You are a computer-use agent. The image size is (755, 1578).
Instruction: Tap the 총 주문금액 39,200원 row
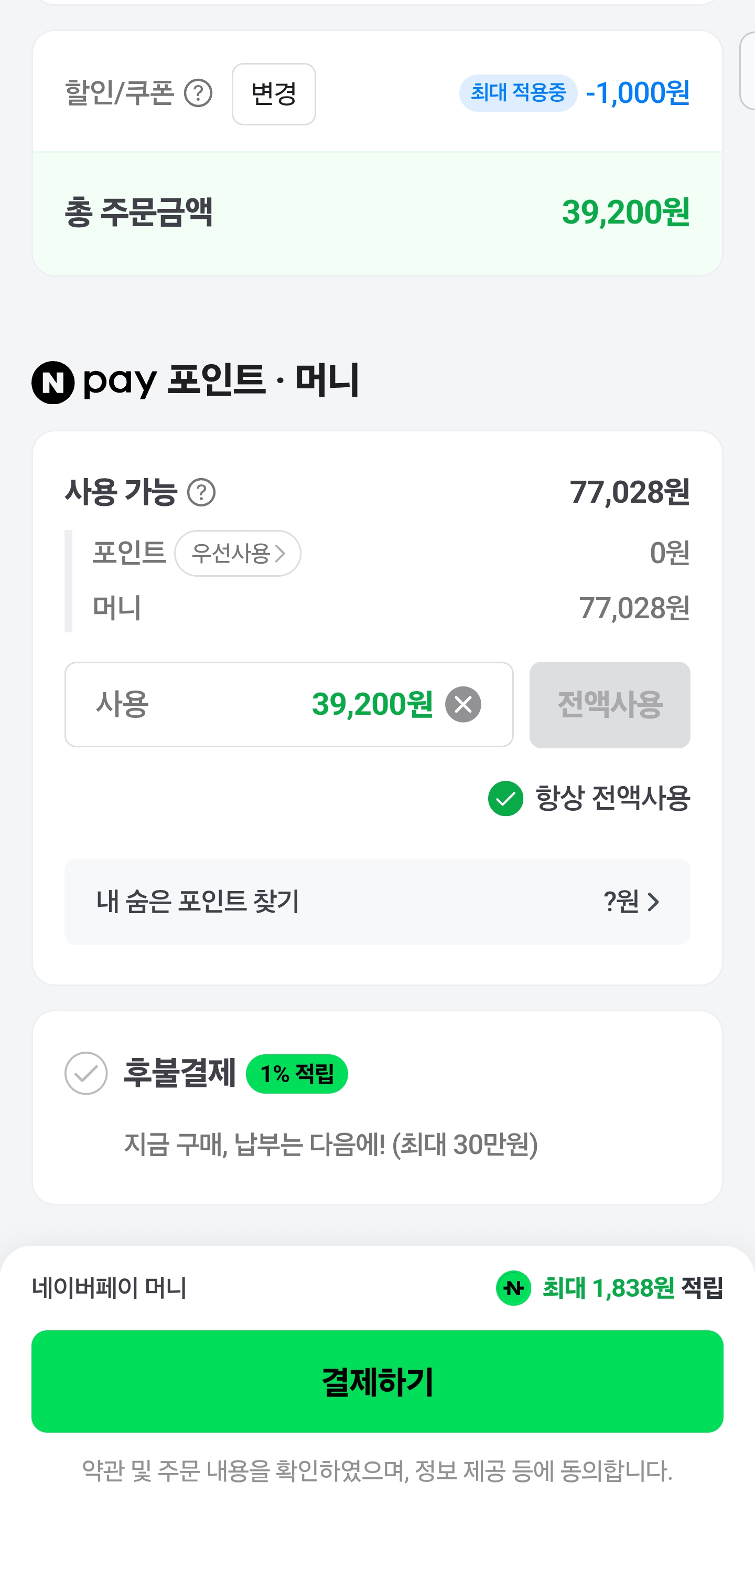(x=377, y=213)
